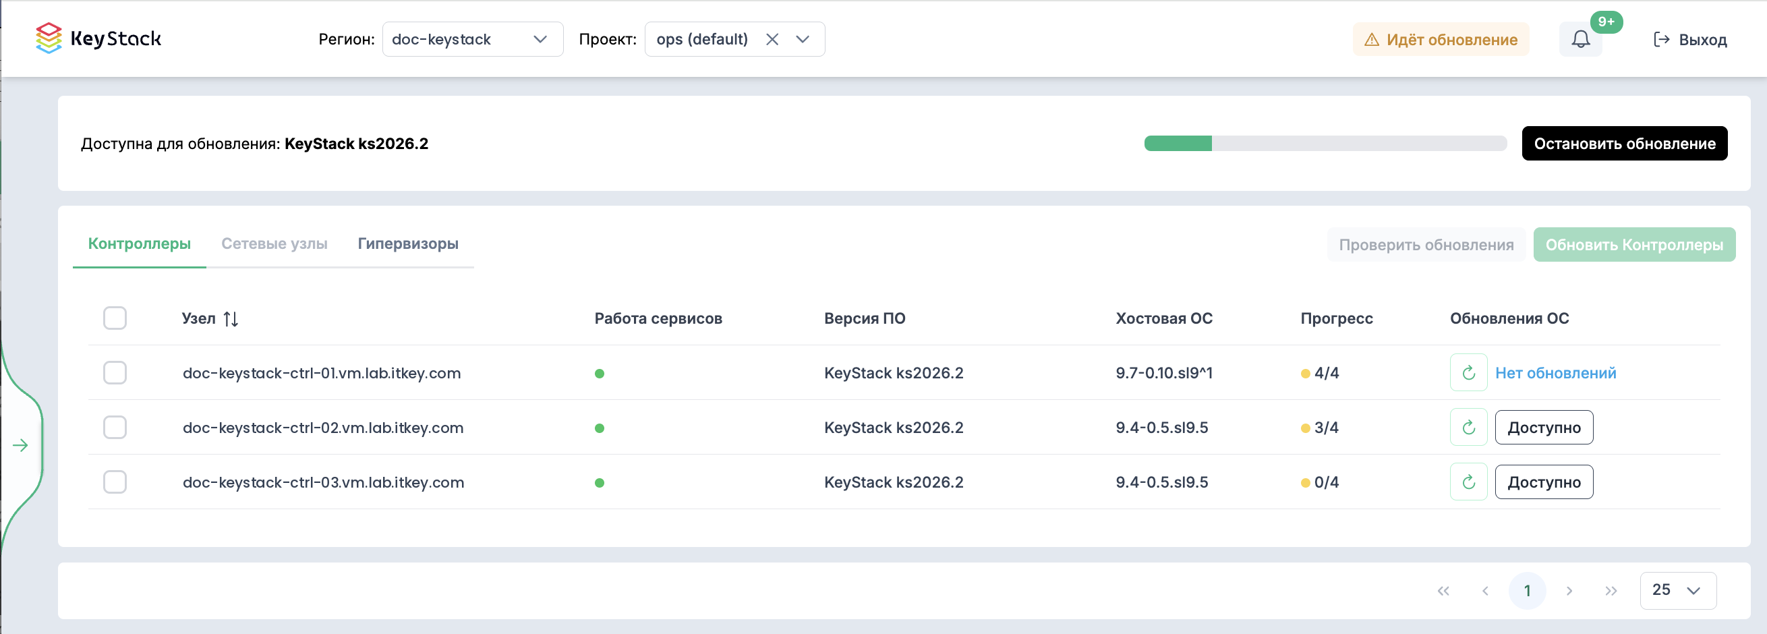
Task: Click service status dot for ctrl-02
Action: click(x=599, y=428)
